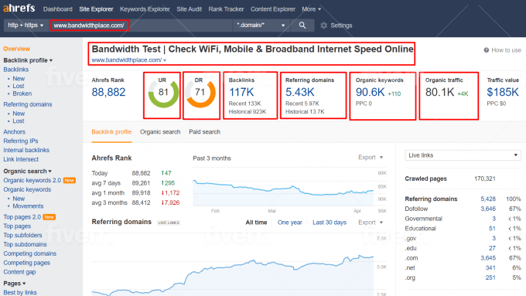The image size is (526, 296).
Task: Open the Overview sidebar link
Action: (x=17, y=49)
